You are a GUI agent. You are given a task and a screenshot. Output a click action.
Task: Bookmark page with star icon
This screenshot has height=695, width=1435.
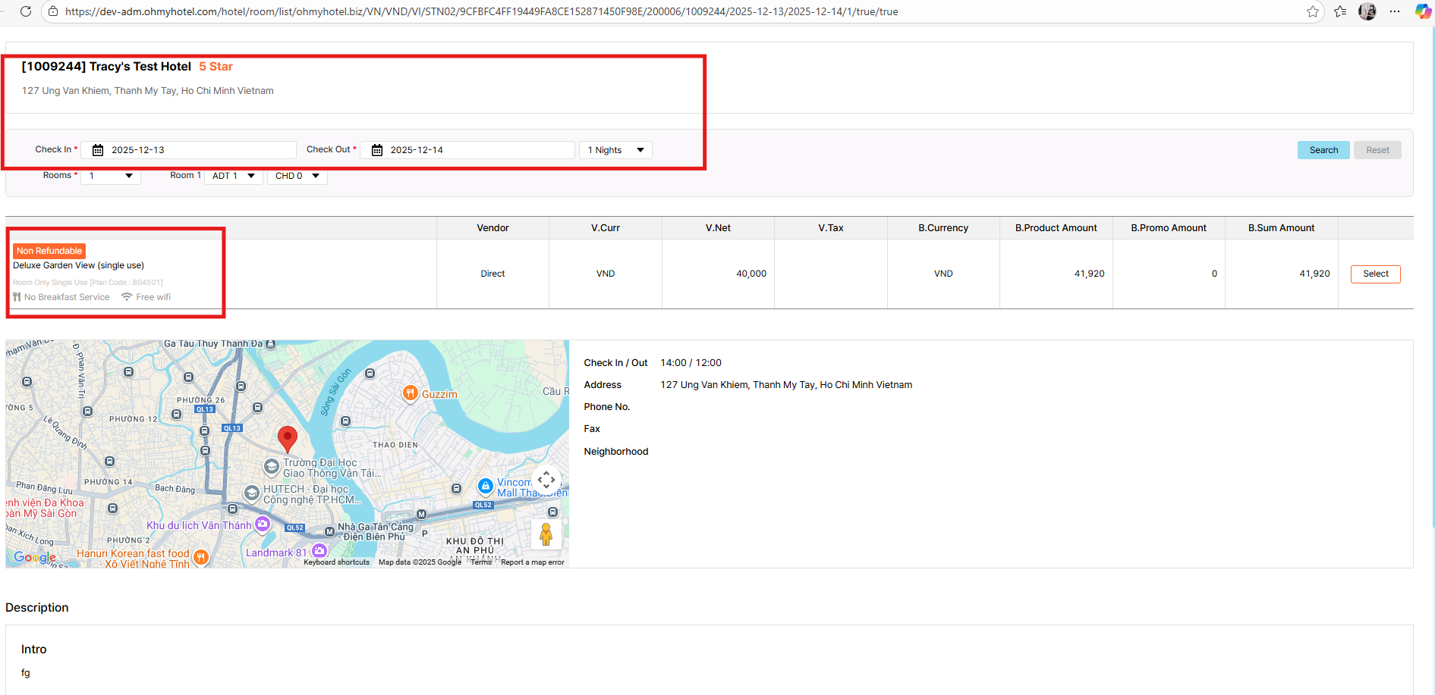1313,11
